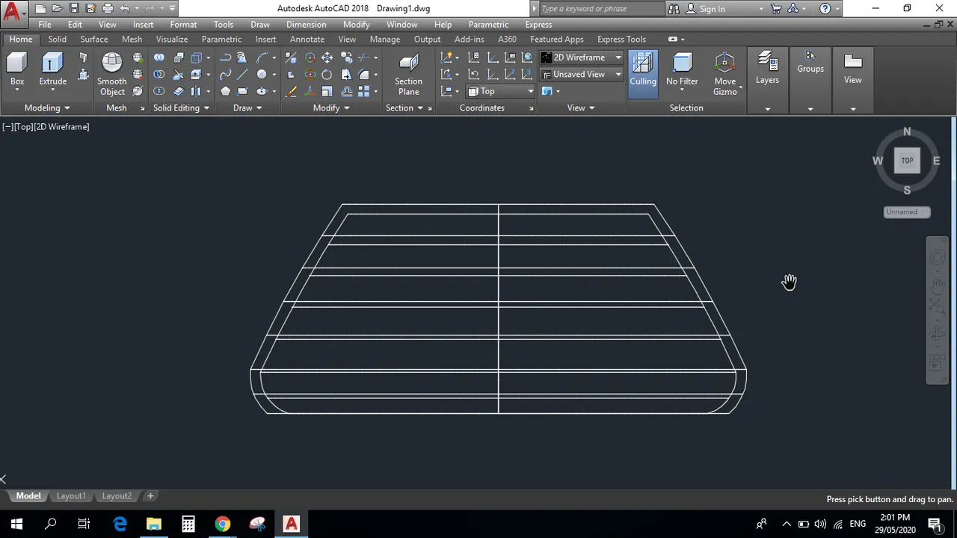Toggle the Culling selection option
This screenshot has height=538, width=957.
pyautogui.click(x=643, y=74)
